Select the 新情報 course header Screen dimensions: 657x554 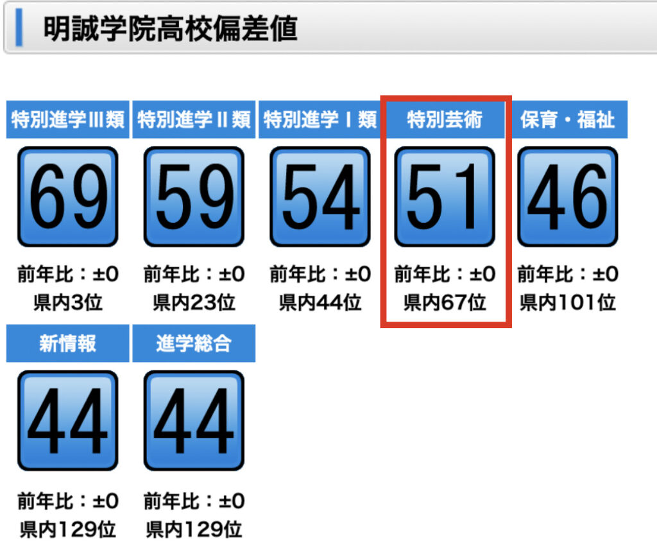[68, 343]
